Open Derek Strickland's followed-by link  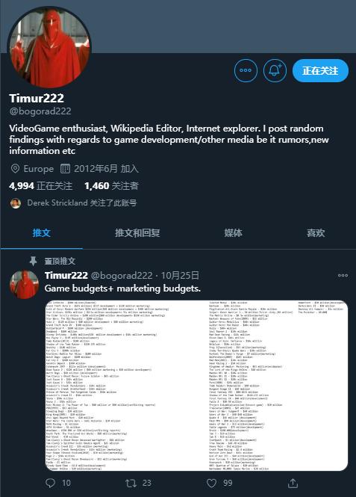81,203
